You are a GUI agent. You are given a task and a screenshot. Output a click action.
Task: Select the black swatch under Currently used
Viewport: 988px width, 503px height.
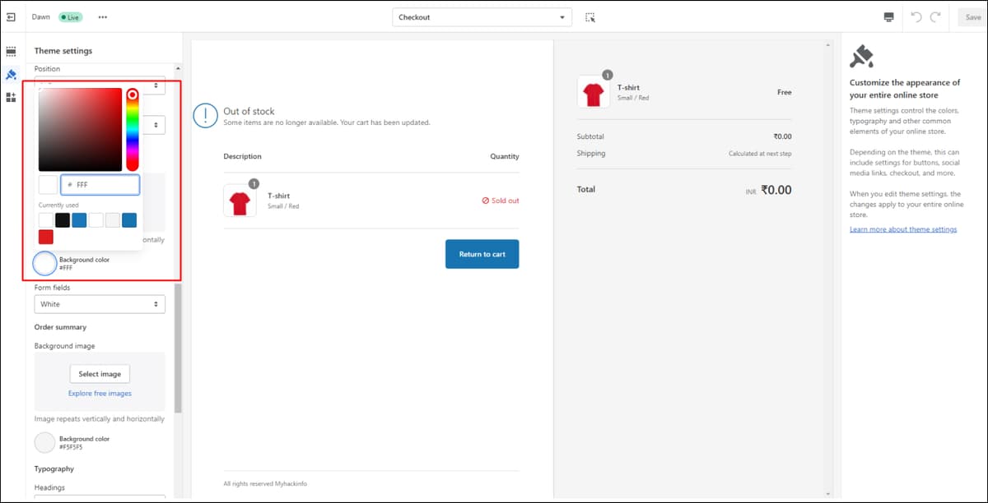(63, 219)
